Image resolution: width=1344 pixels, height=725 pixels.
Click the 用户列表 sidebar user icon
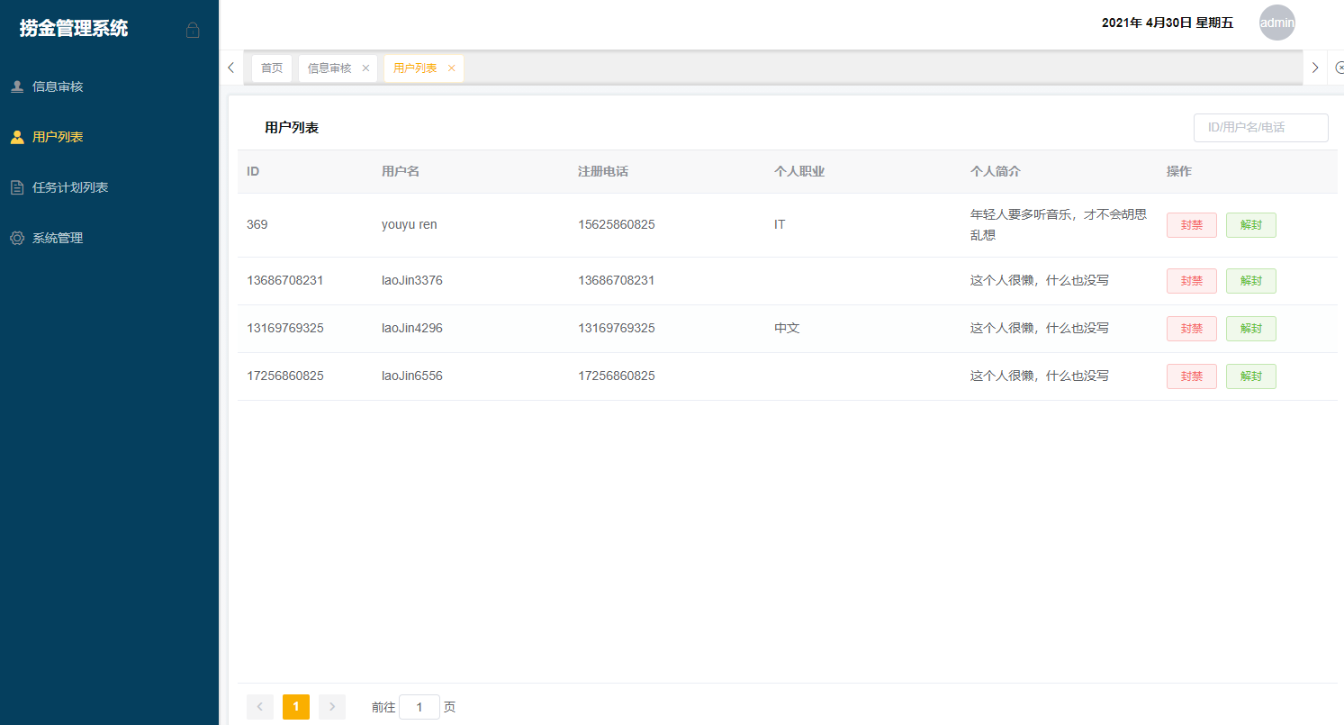17,137
